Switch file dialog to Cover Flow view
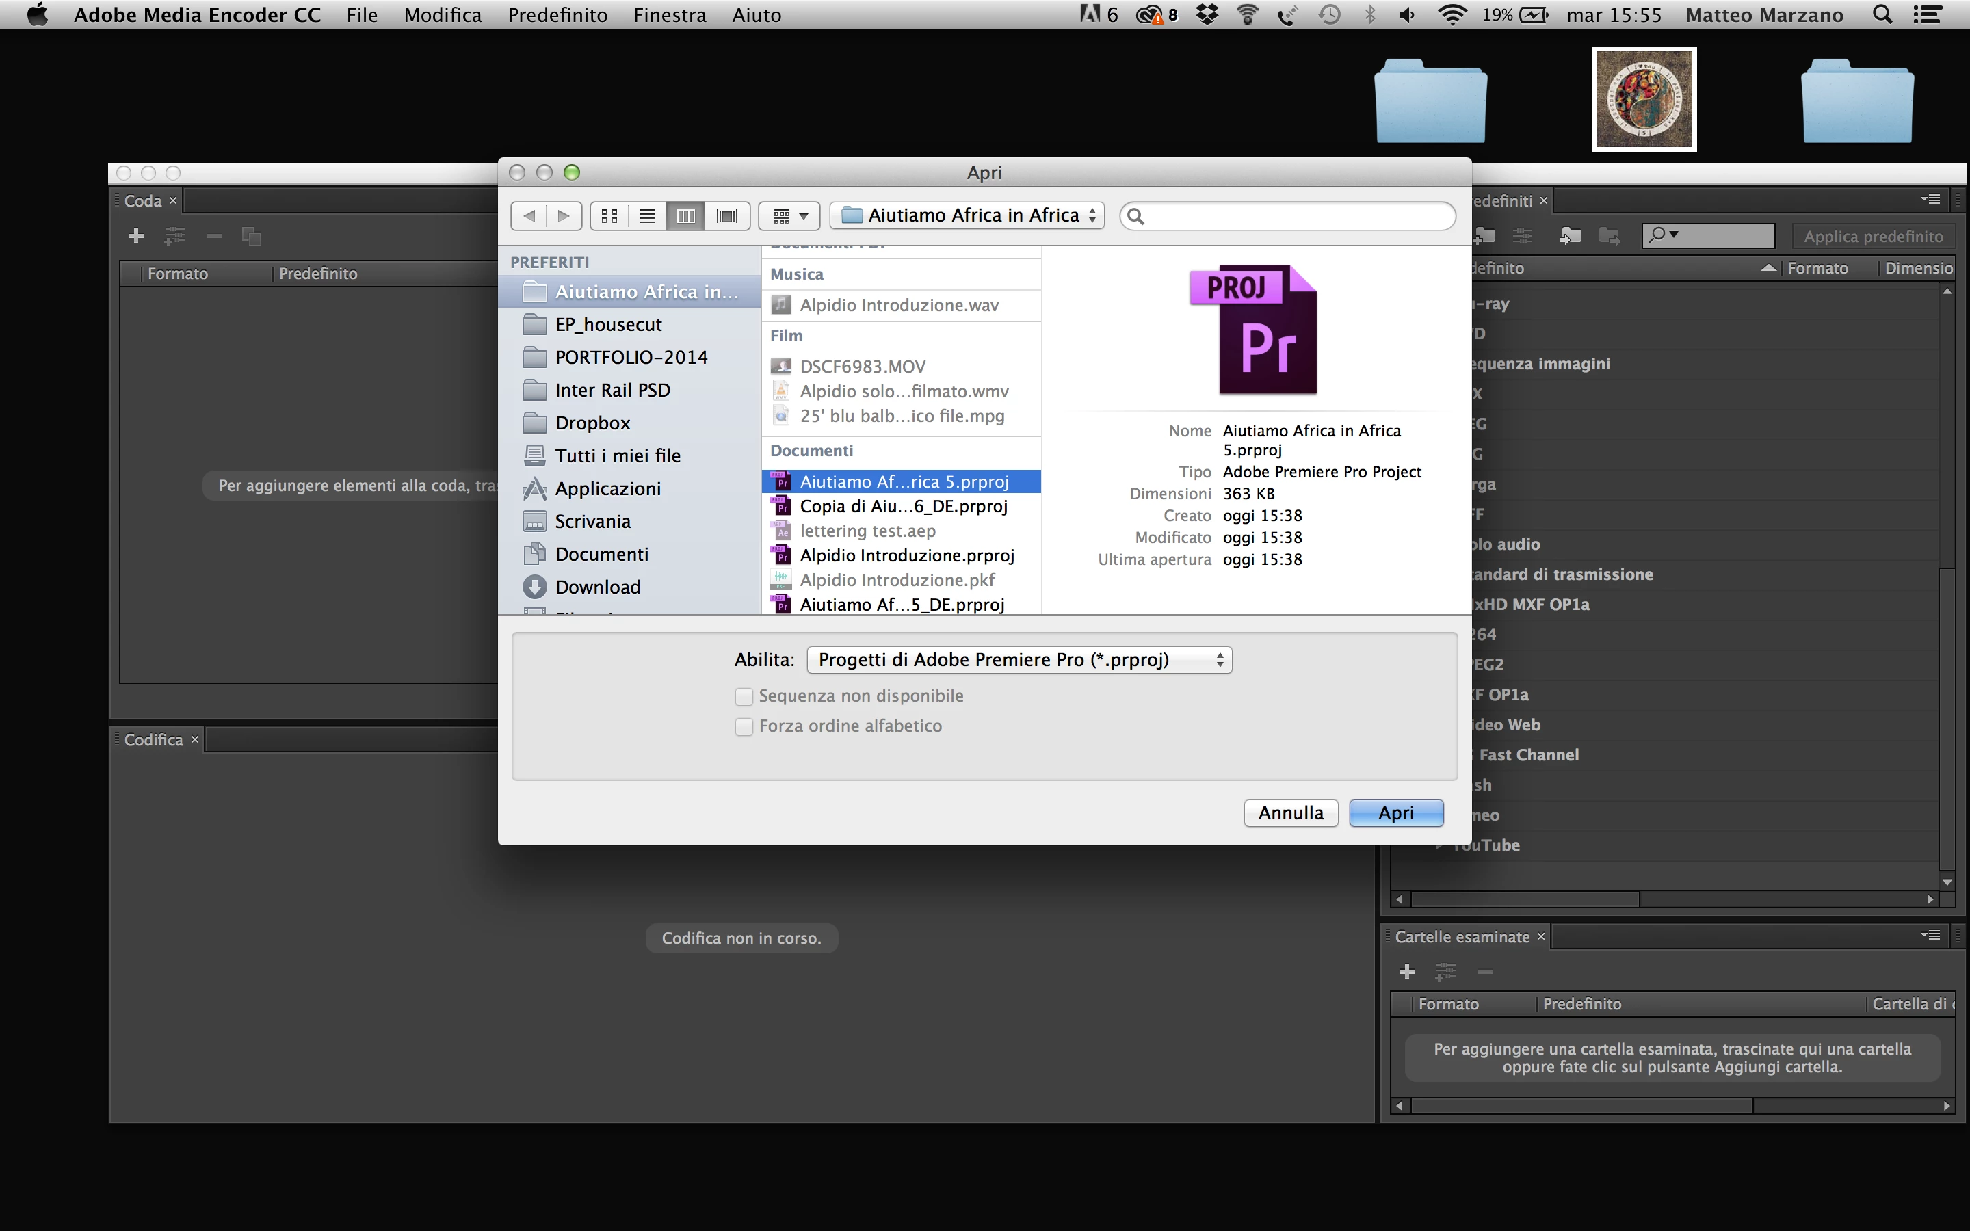The height and width of the screenshot is (1231, 1970). click(x=726, y=215)
